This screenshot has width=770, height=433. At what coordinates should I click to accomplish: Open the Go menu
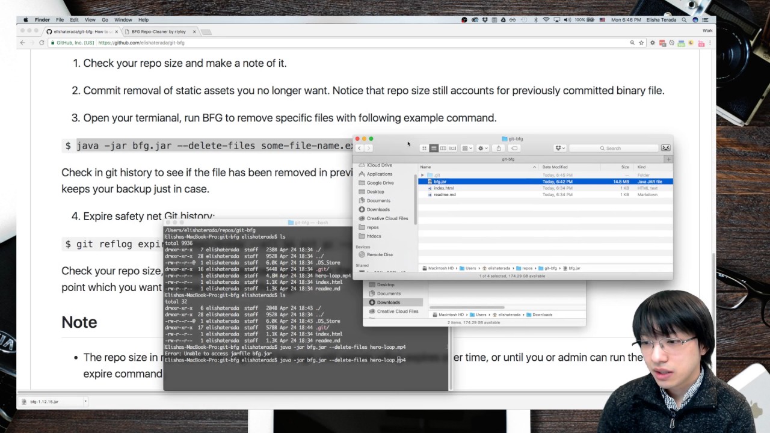[x=105, y=20]
